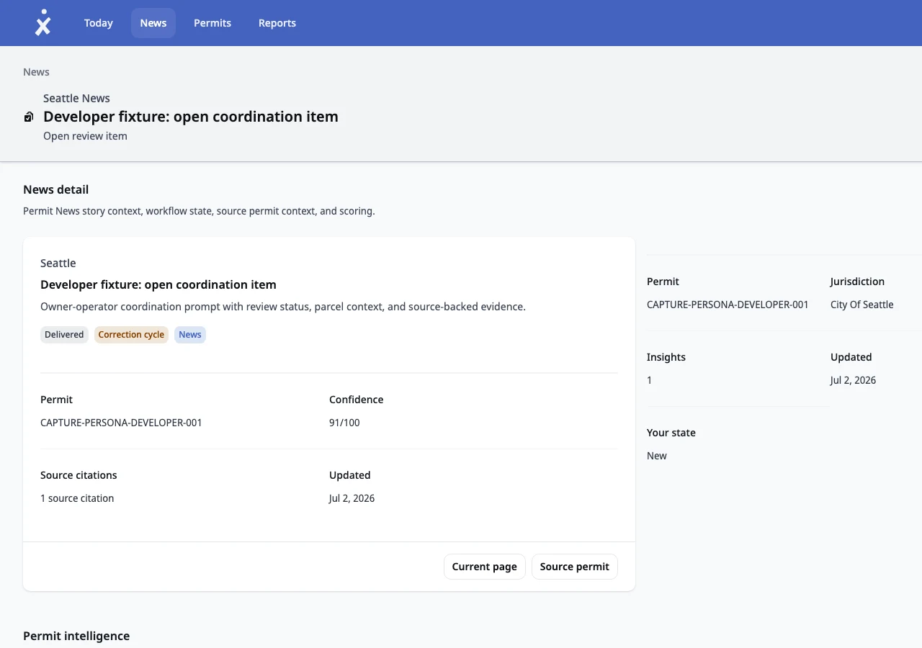
Task: Click the 'Permit News story context' description line
Action: (199, 211)
